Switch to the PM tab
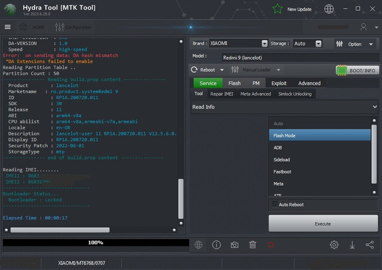Viewport: 382px width, 270px height. pyautogui.click(x=256, y=83)
